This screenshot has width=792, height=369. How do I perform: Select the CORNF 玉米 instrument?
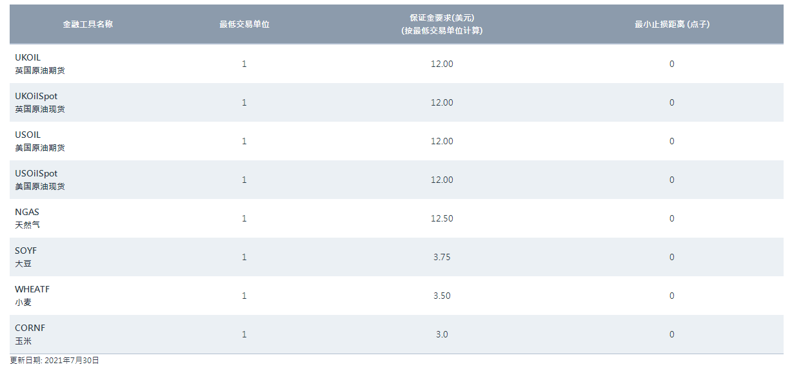tap(30, 334)
